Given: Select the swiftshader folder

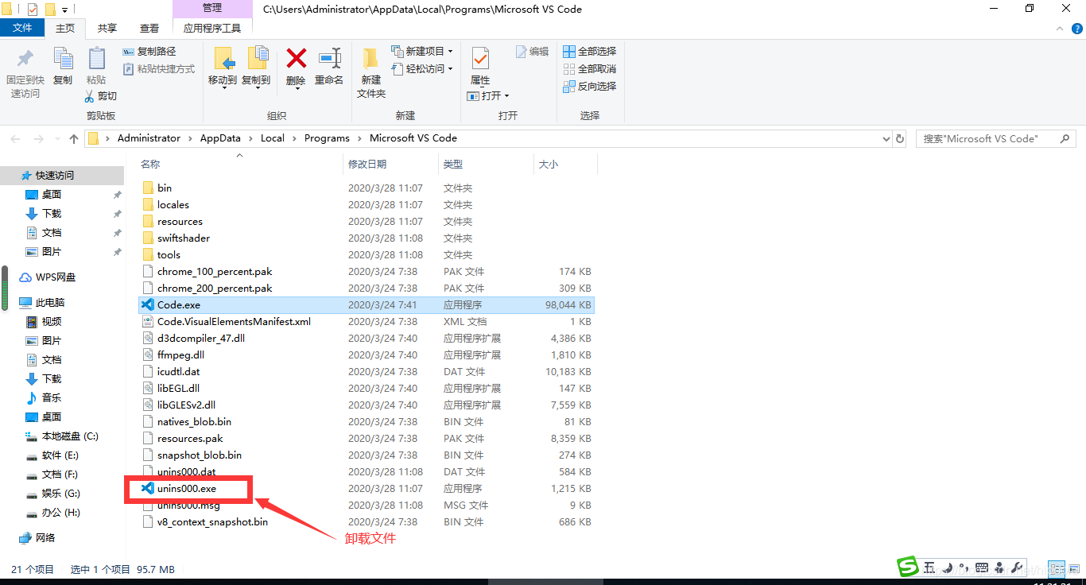Looking at the screenshot, I should (184, 238).
